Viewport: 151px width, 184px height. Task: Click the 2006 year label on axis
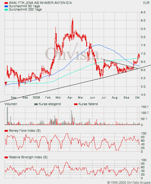[36, 98]
